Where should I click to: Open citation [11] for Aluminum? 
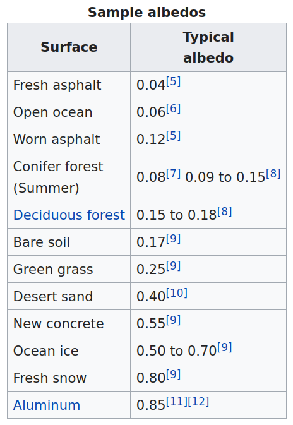177,402
